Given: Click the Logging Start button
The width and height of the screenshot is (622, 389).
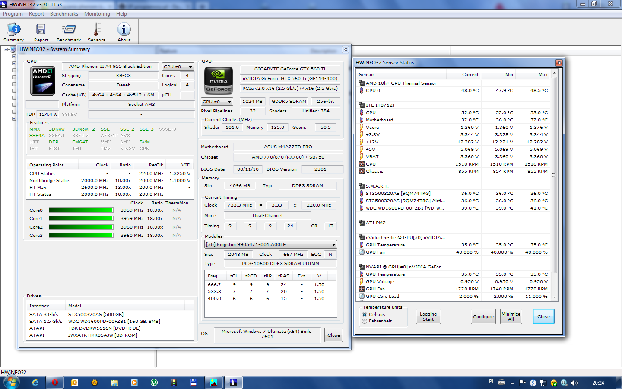Looking at the screenshot, I should pos(428,316).
